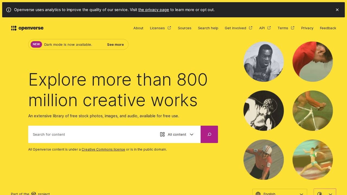Click the Search for content field
This screenshot has height=195, width=347.
[x=92, y=134]
